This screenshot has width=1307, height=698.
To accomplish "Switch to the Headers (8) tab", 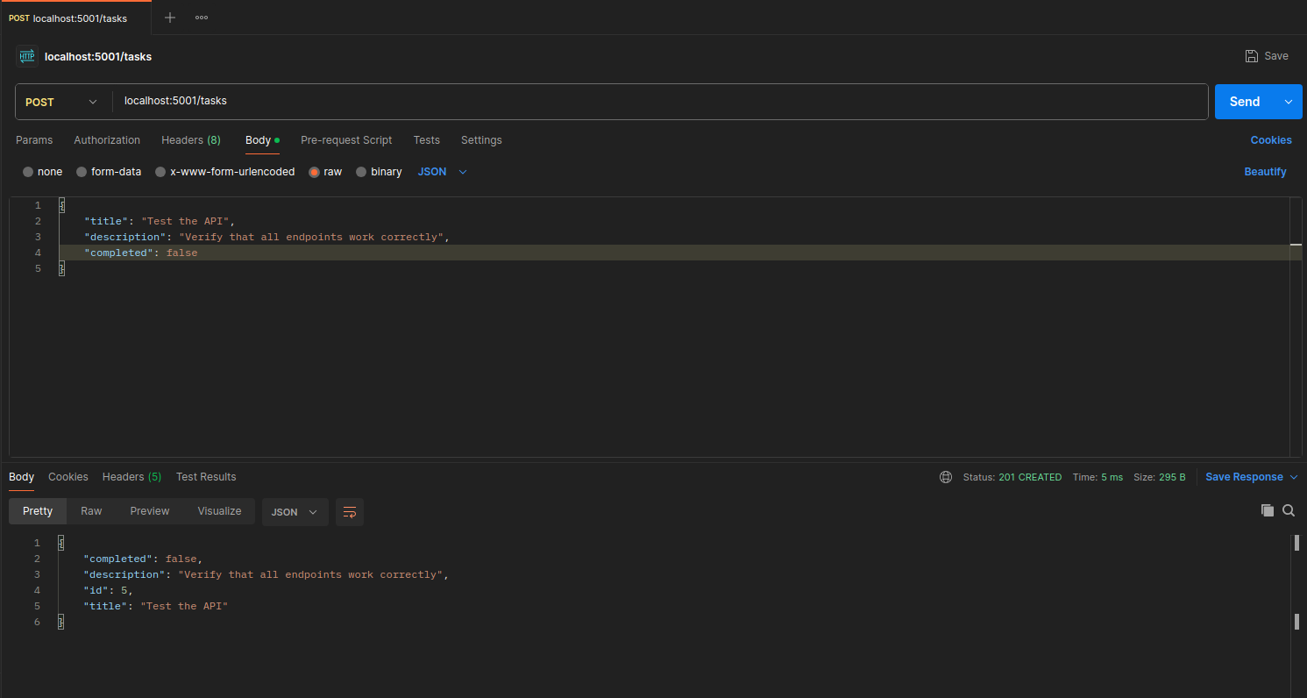I will (190, 140).
